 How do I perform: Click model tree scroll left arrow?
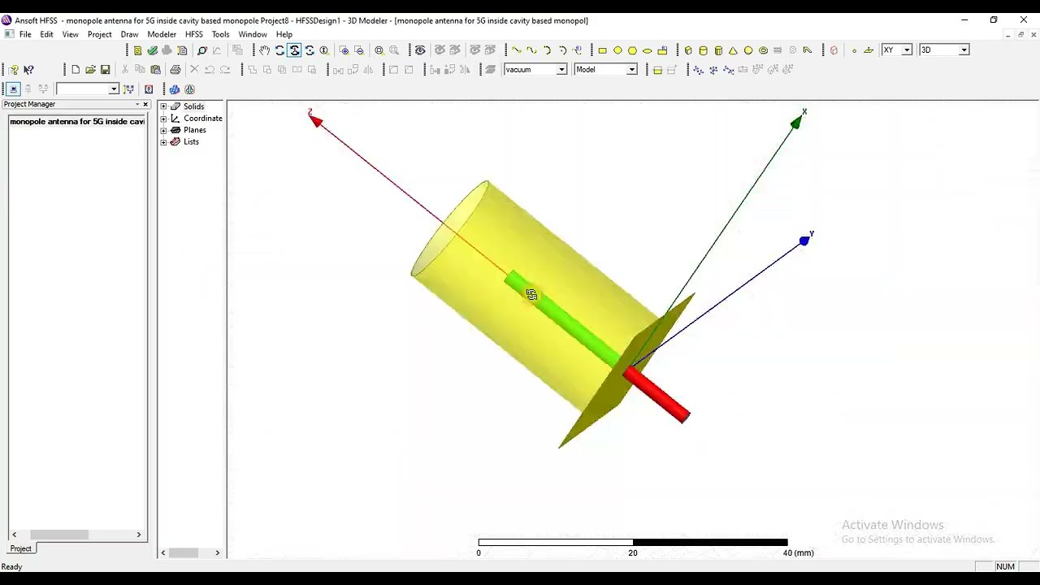tap(163, 553)
